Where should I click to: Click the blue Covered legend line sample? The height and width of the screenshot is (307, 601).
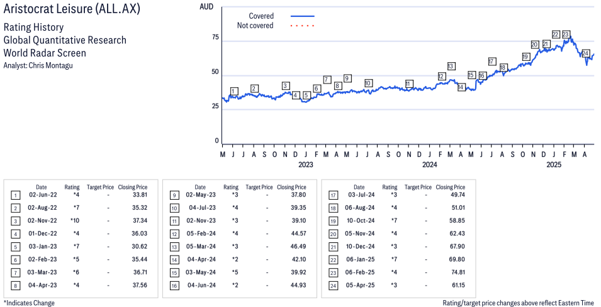[303, 16]
